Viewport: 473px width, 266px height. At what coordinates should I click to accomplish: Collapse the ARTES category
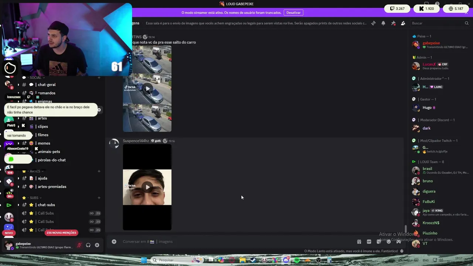(x=35, y=171)
